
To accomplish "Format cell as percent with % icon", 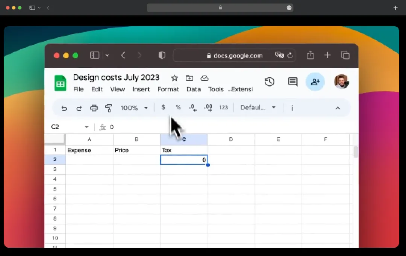I will [178, 107].
